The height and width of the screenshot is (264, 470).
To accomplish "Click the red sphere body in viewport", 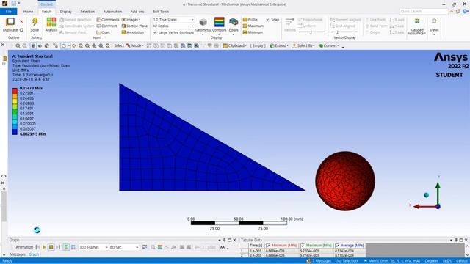I will (345, 181).
